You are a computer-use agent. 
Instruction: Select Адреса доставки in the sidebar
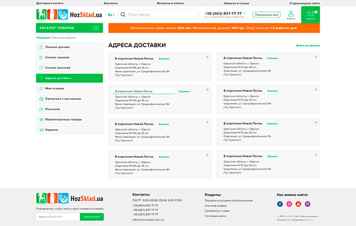coord(70,78)
